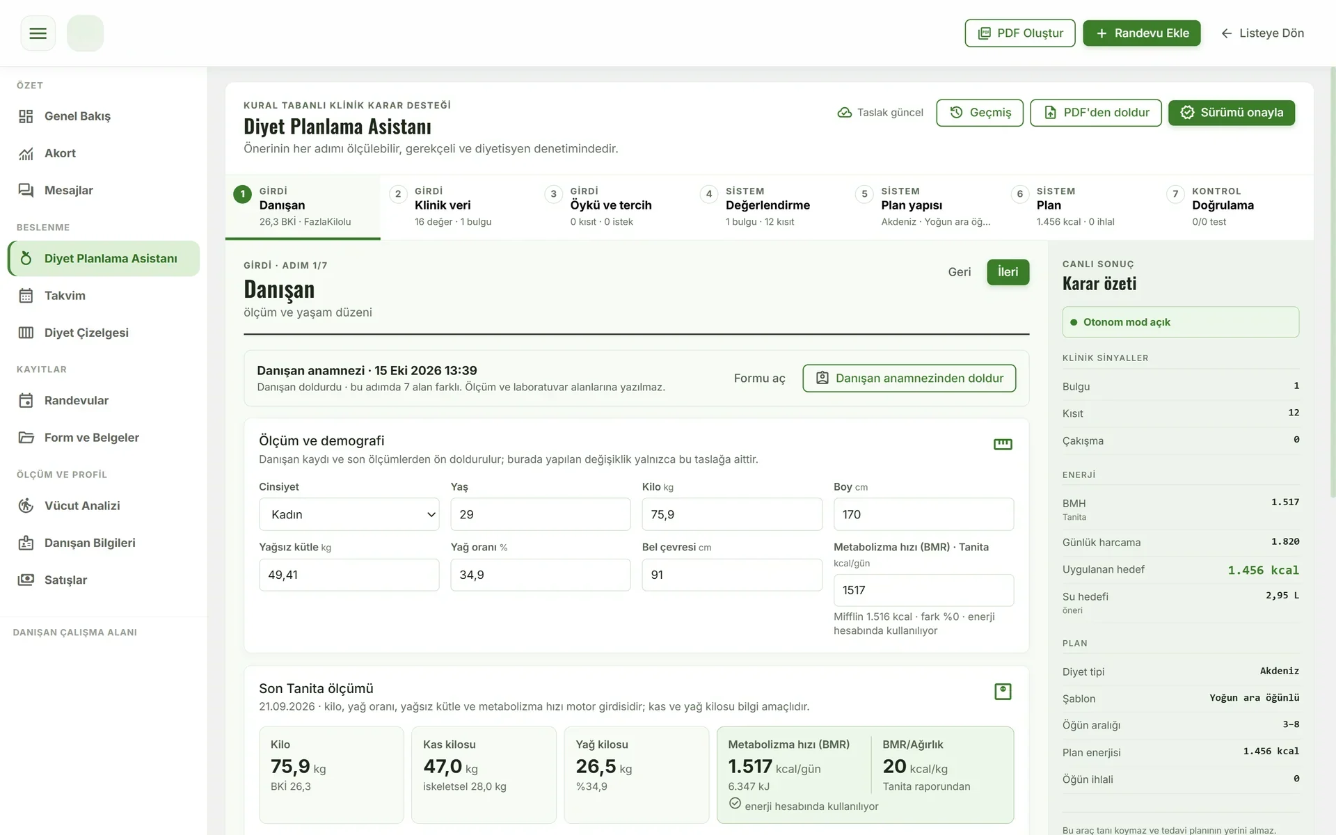Image resolution: width=1336 pixels, height=835 pixels.
Task: Switch to step 2 Klinik veri
Action: [x=458, y=207]
